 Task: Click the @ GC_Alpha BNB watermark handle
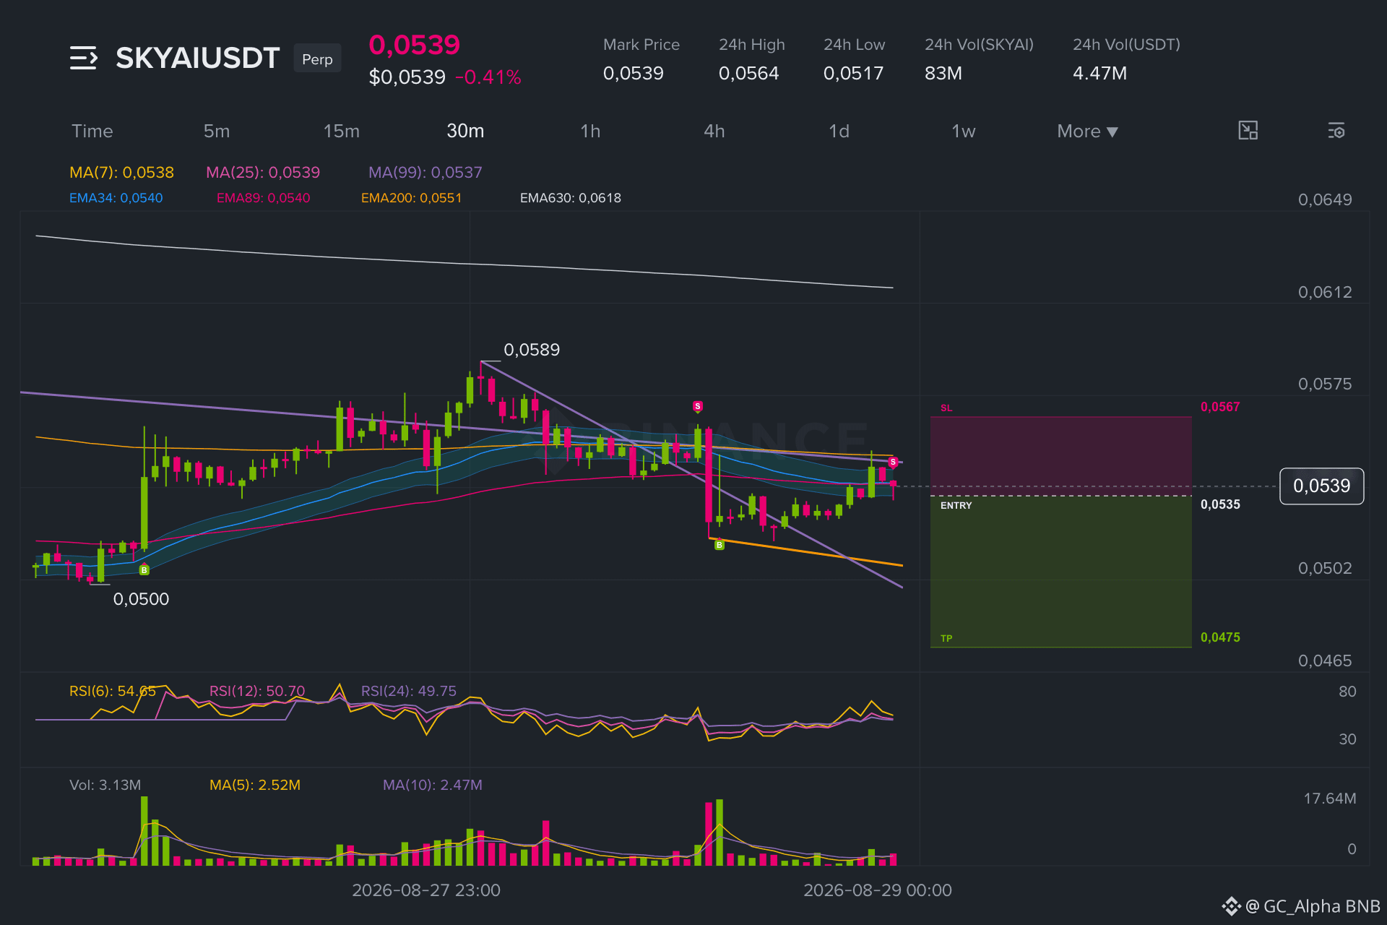point(1313,906)
